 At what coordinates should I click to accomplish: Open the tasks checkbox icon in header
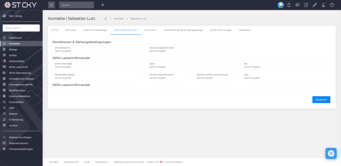pos(306,5)
